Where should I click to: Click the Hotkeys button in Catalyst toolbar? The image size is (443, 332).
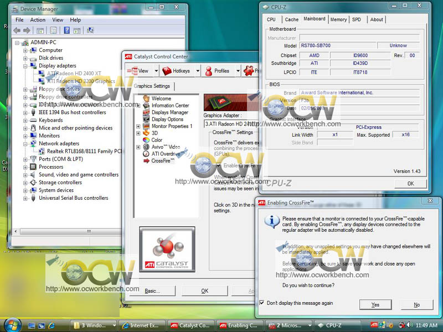[178, 71]
